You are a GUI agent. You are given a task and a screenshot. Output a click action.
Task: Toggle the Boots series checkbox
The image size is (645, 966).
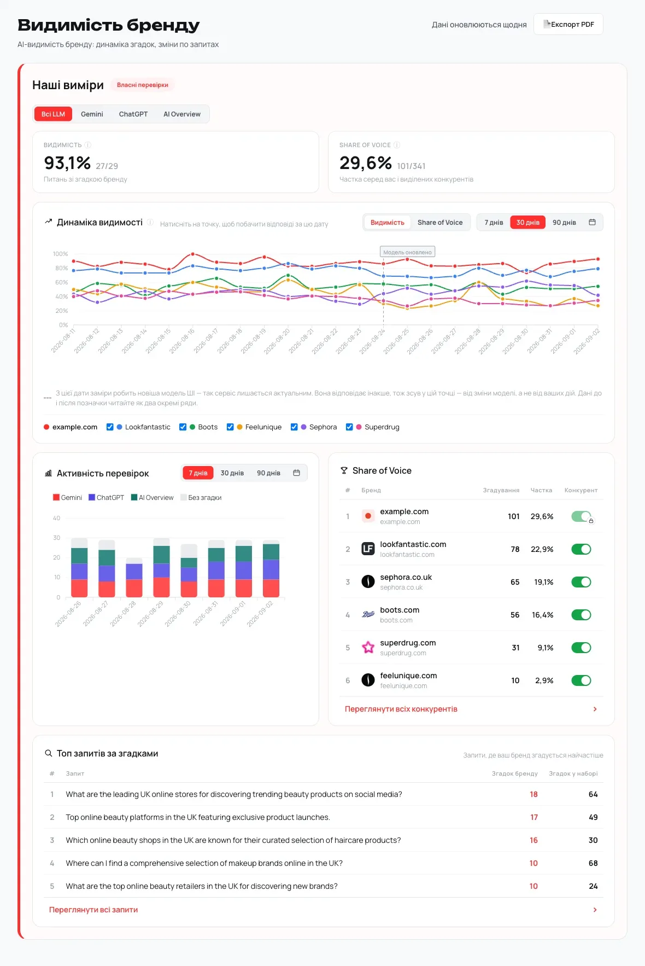pos(183,427)
